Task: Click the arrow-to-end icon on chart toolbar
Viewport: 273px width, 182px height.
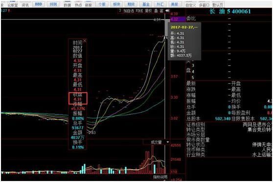Action: pyautogui.click(x=167, y=11)
